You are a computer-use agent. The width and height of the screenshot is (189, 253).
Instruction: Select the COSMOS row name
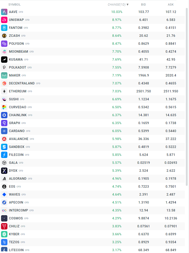(x=16, y=218)
